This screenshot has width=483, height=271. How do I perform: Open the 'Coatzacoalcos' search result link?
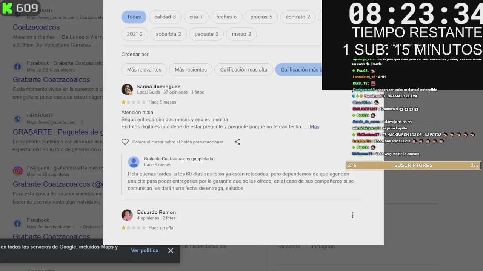[x=36, y=27]
